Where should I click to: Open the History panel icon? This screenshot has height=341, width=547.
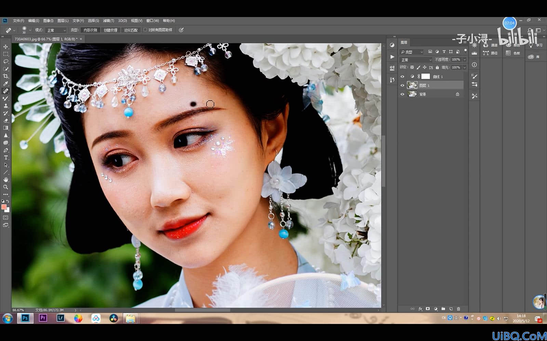pos(392,80)
